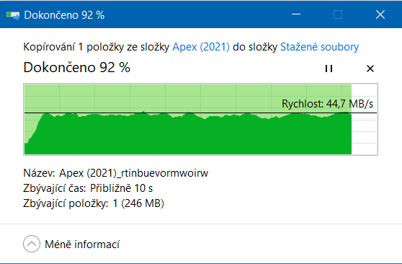Screen dimensions: 402x264
Task: Click the black speed indicator line in graph
Action: [x=200, y=113]
